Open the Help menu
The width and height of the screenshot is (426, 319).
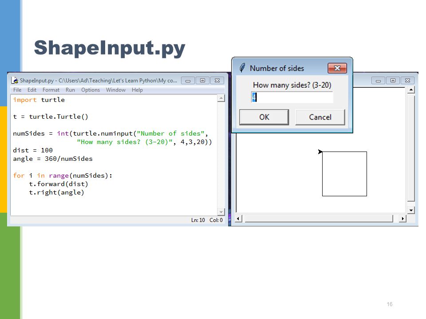click(x=137, y=90)
